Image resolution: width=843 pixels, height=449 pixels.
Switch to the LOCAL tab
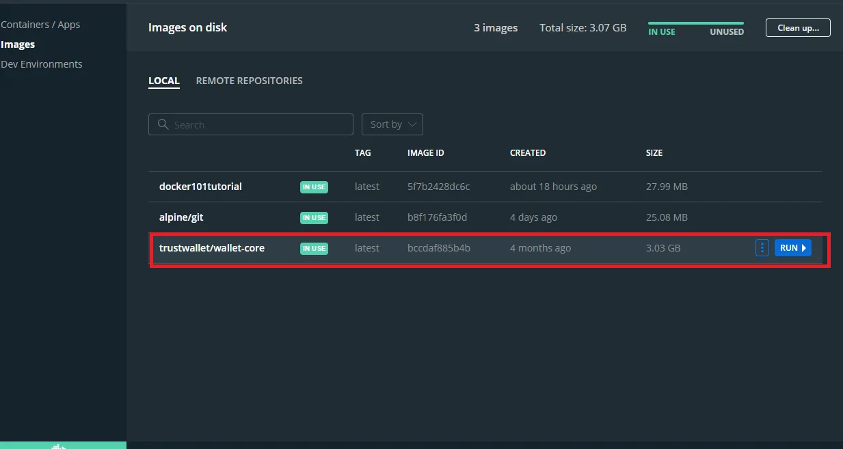pyautogui.click(x=164, y=81)
